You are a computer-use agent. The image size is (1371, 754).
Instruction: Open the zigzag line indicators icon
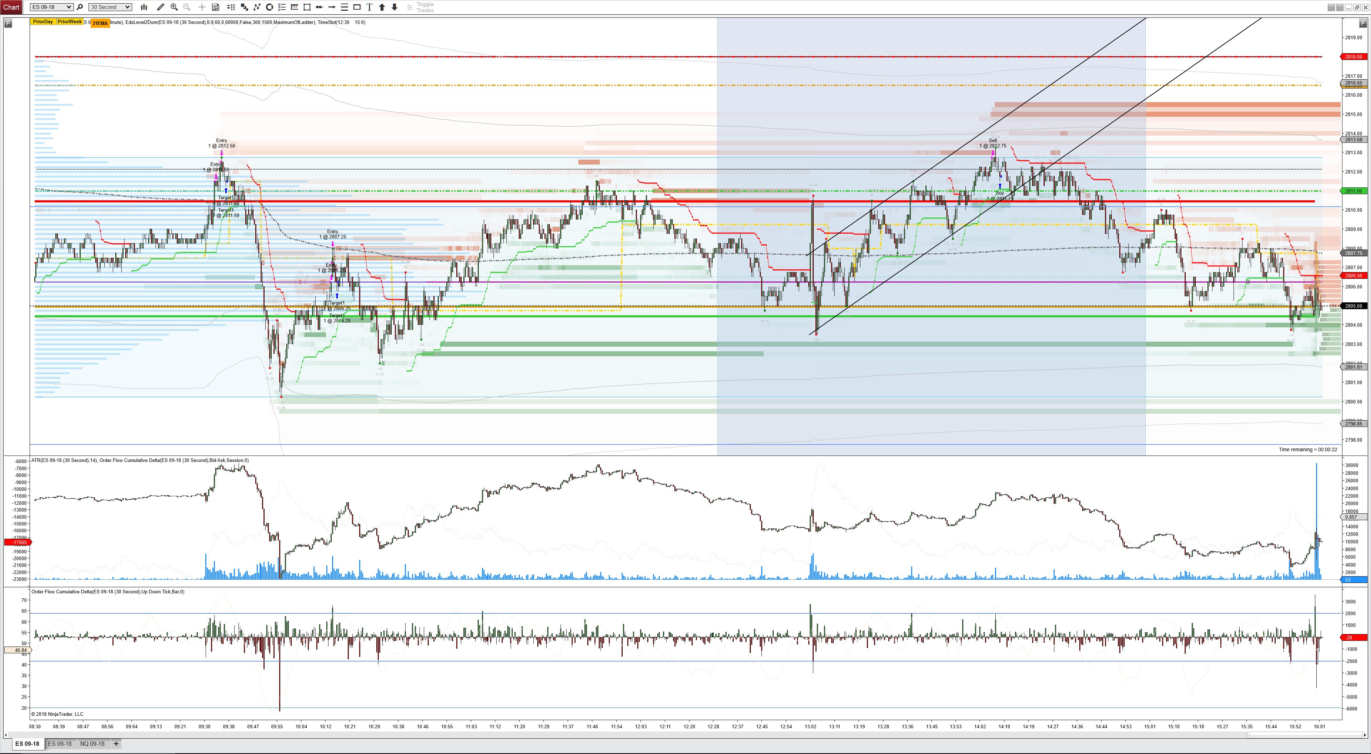(x=257, y=7)
